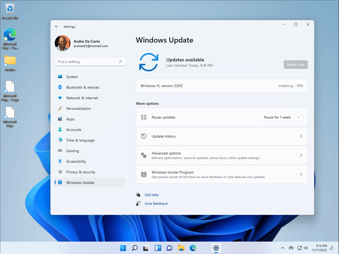The height and width of the screenshot is (254, 339).
Task: Open taskbar Search
Action: click(135, 248)
